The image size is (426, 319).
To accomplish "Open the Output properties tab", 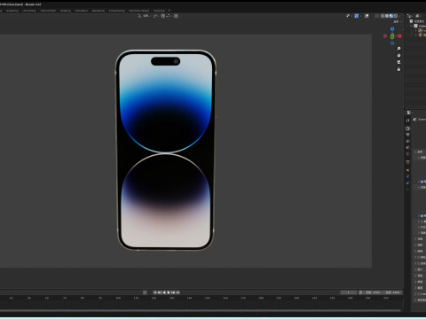I will [407, 135].
